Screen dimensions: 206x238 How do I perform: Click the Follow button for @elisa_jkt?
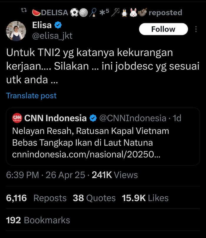click(x=163, y=29)
